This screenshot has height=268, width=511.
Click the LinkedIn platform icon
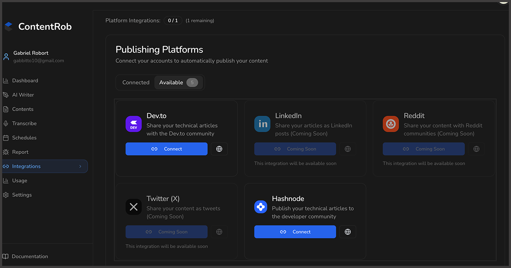click(x=262, y=124)
